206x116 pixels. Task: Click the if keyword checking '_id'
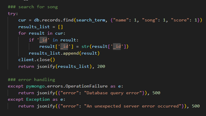31,40
